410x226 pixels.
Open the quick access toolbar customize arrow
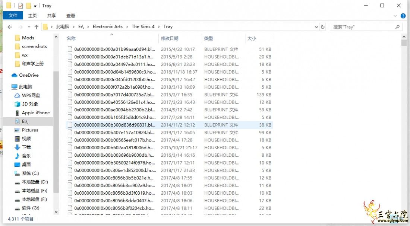pos(35,6)
